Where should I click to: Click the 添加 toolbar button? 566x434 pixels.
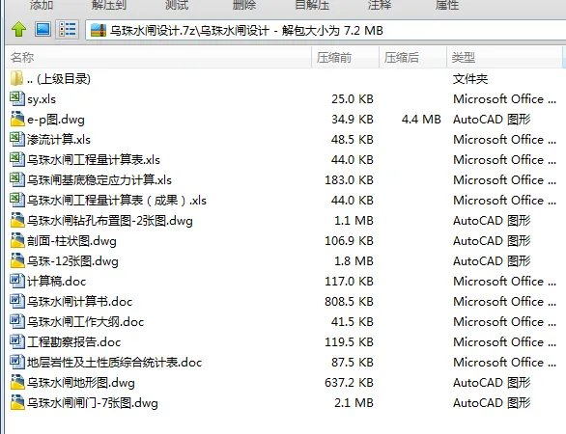pyautogui.click(x=42, y=5)
